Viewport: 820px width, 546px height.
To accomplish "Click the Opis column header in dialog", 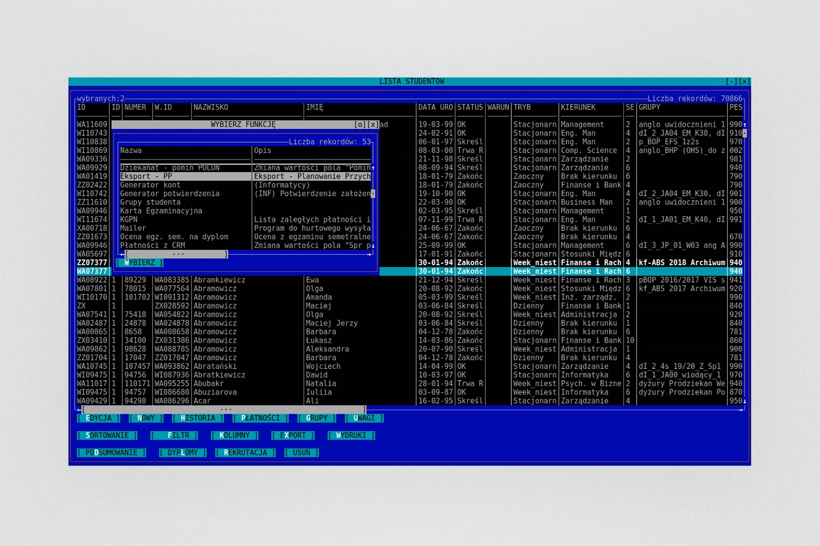I will (x=262, y=150).
